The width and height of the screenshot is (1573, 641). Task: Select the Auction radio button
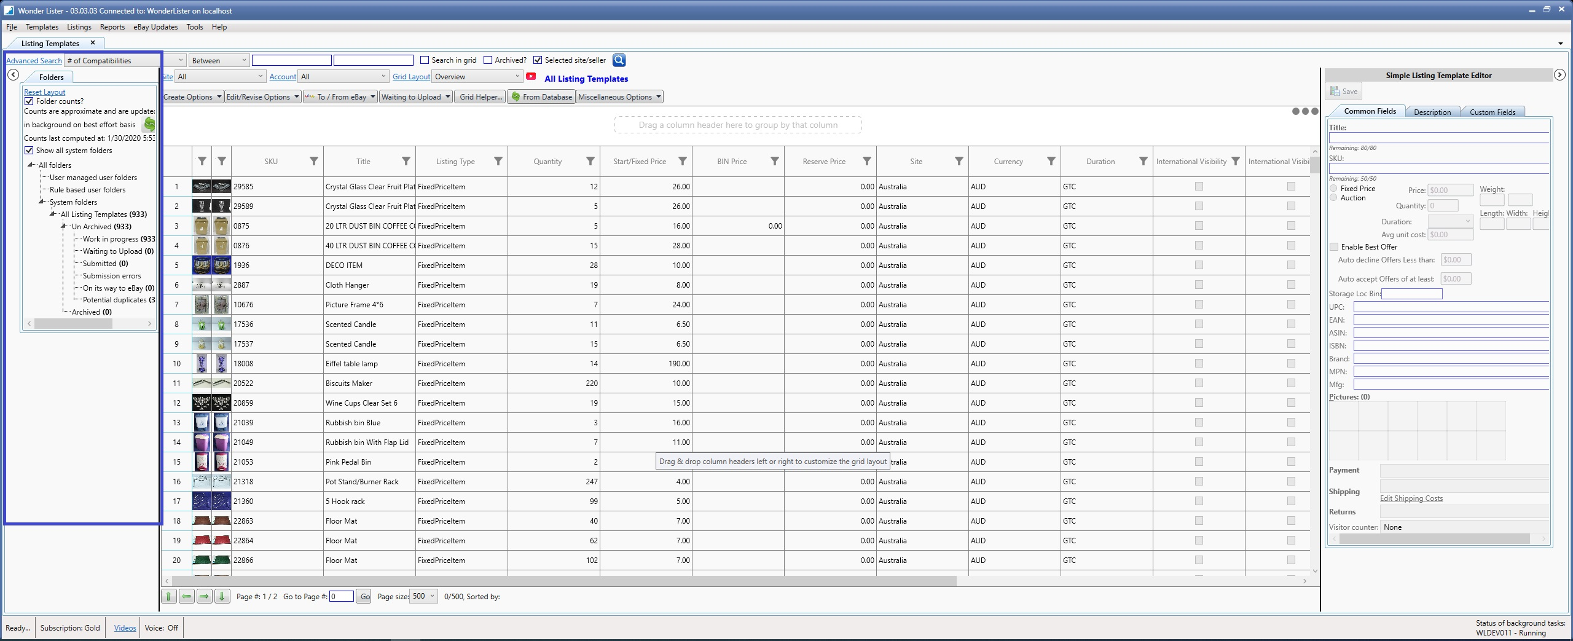(1333, 198)
